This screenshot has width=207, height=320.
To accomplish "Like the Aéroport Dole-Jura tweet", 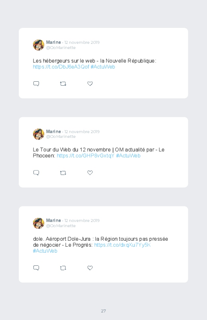I will point(90,268).
